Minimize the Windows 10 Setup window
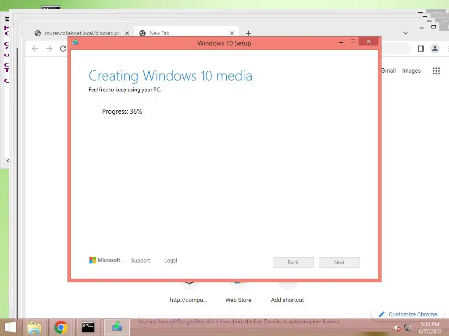Viewport: 449px width, 336px height. click(x=341, y=42)
